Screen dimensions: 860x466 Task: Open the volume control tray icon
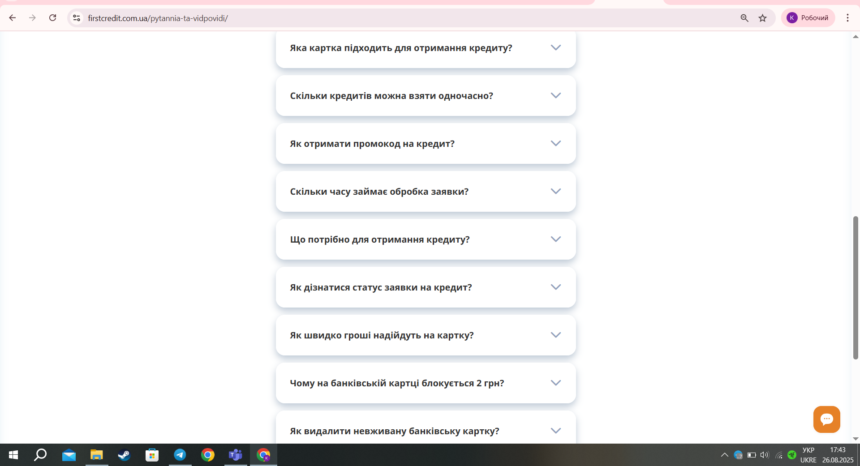pyautogui.click(x=765, y=455)
